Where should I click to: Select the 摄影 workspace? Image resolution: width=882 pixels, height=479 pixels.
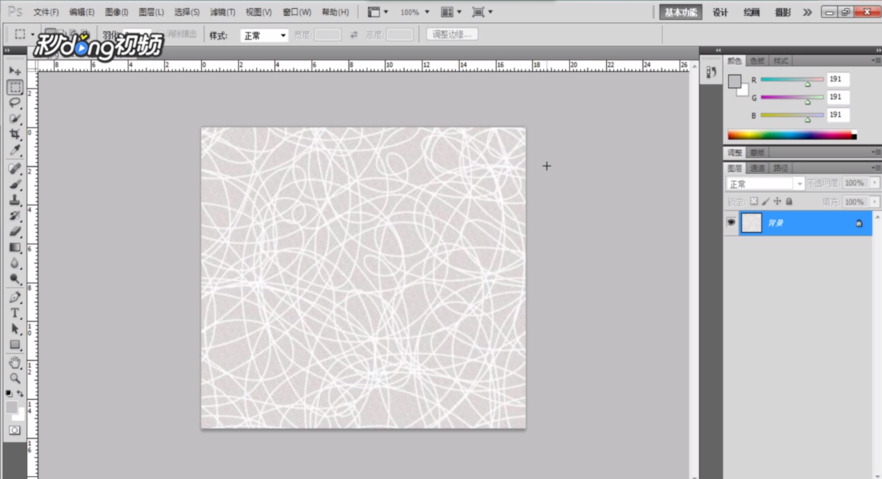[782, 12]
